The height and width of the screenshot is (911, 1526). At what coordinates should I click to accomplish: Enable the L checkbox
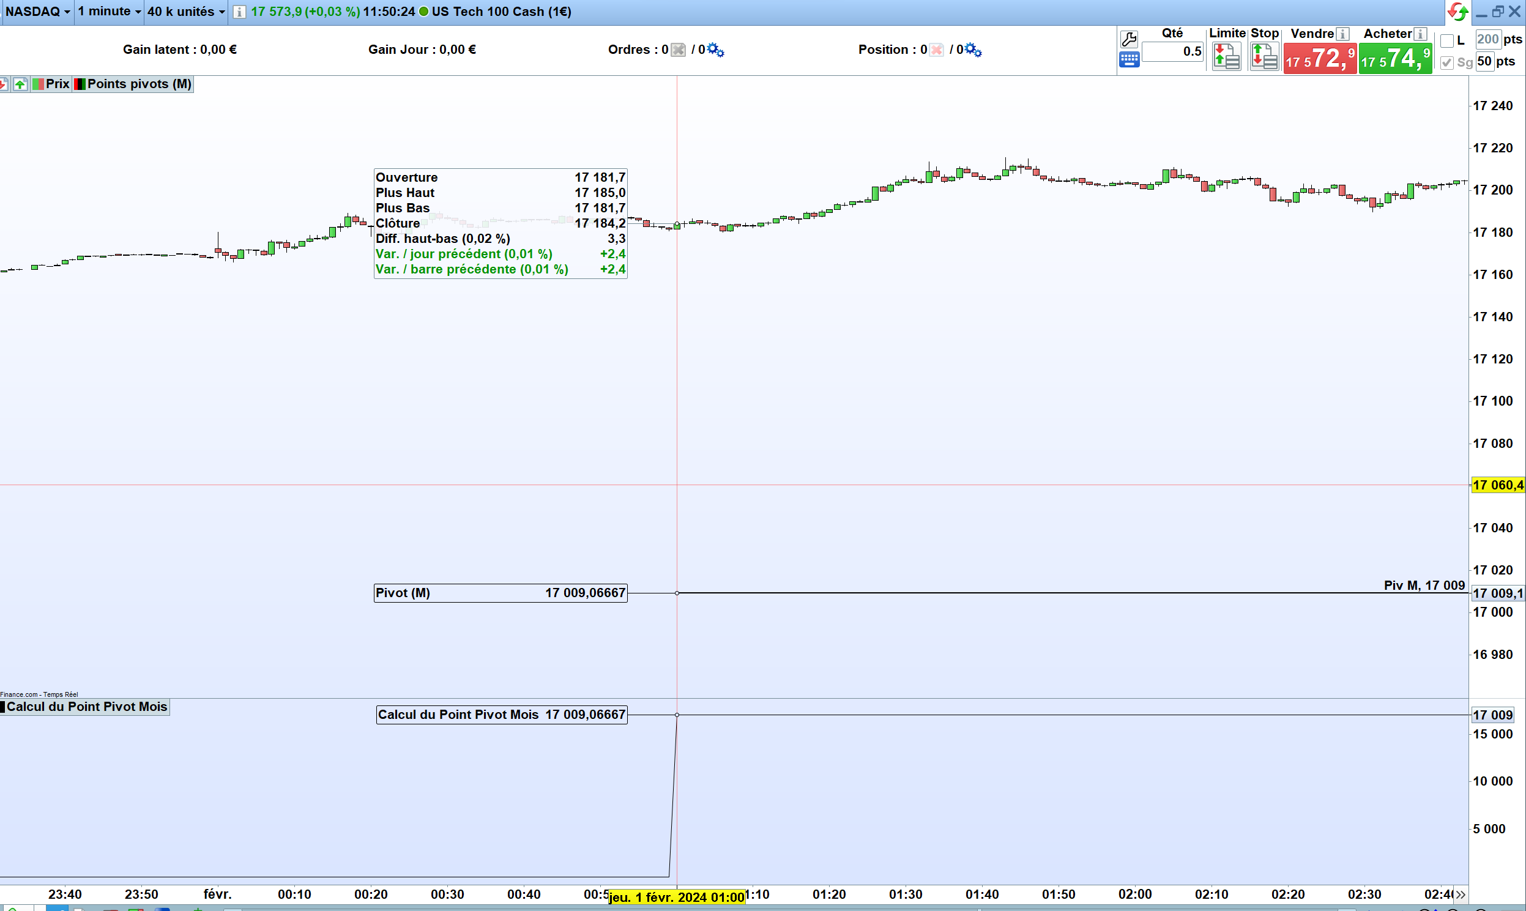point(1447,40)
